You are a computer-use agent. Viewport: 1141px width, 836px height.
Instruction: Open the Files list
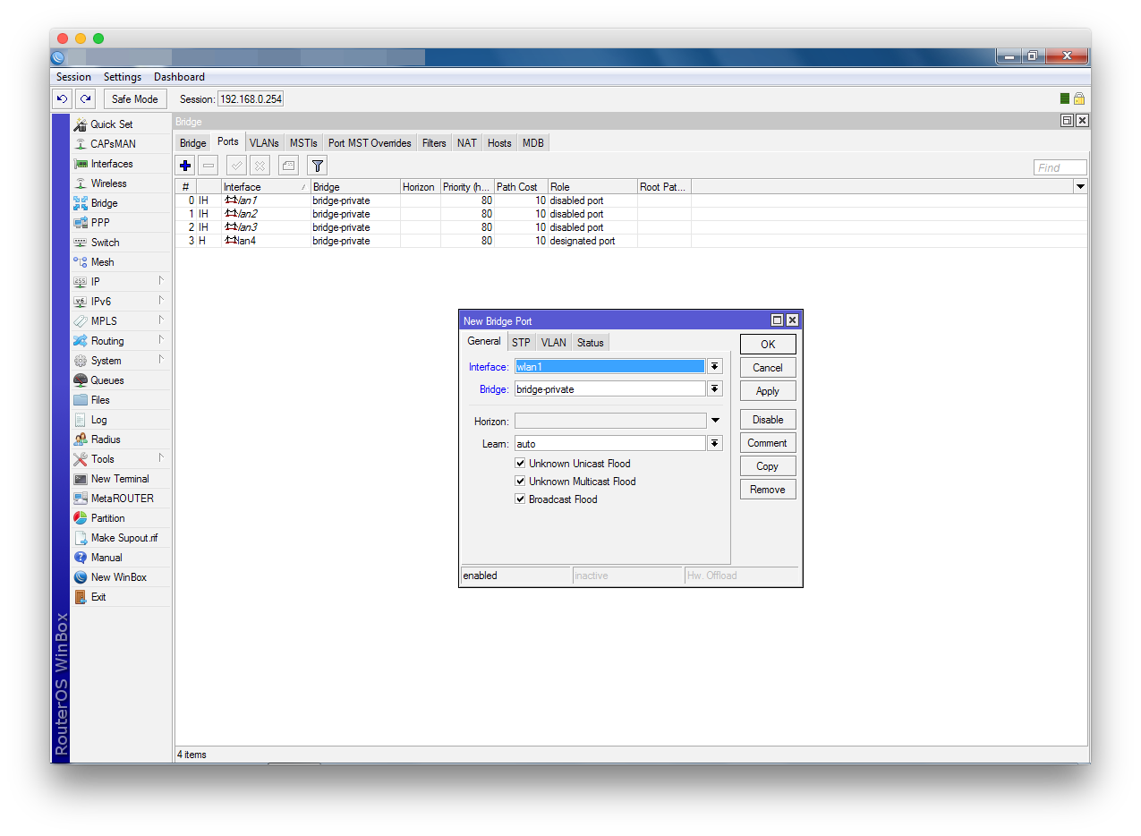[x=100, y=400]
